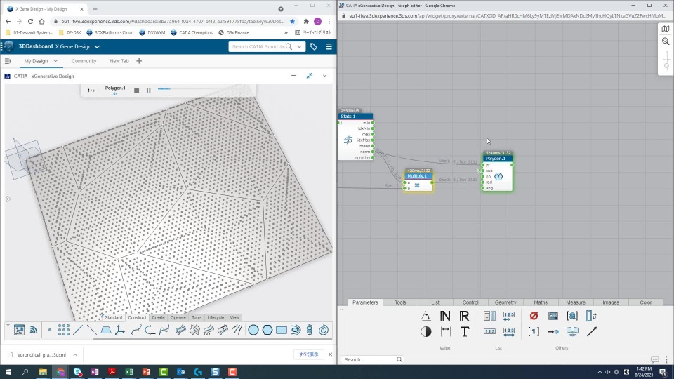Add an Angle parameter node
674x379 pixels.
(x=425, y=317)
